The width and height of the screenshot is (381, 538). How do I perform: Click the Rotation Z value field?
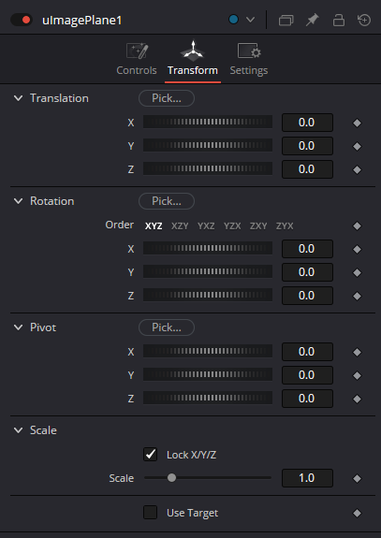click(307, 296)
